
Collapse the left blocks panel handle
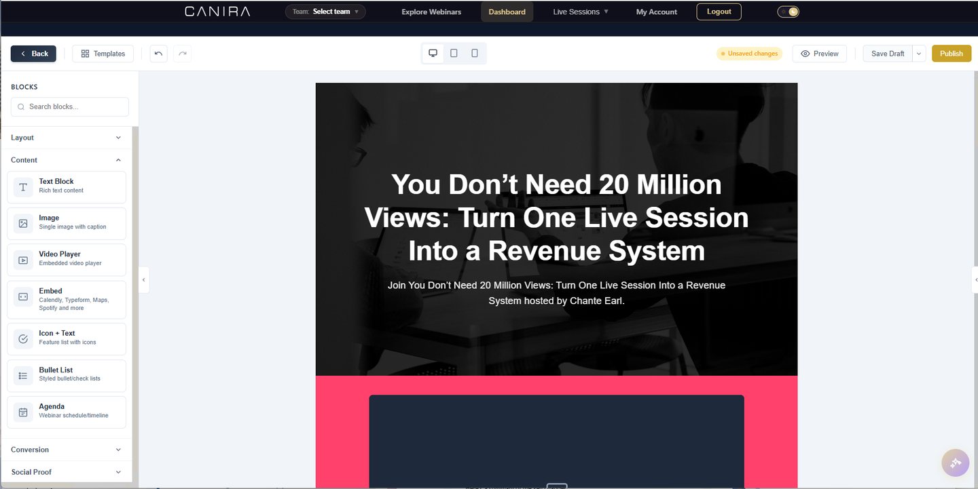pyautogui.click(x=144, y=279)
